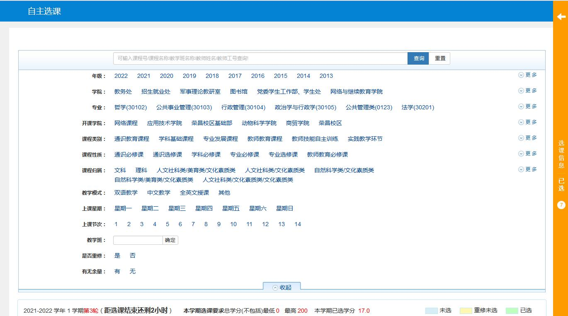Click inside the 教学班 text field
Image resolution: width=568 pixels, height=316 pixels.
click(x=137, y=240)
